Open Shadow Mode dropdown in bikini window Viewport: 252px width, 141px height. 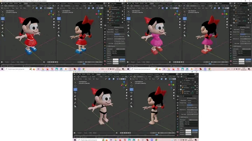click(192, 103)
